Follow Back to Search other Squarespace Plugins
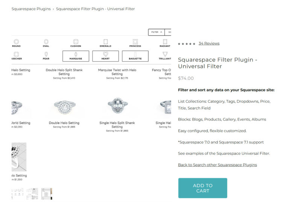Viewport: 289px width, 202px height. coord(217,165)
